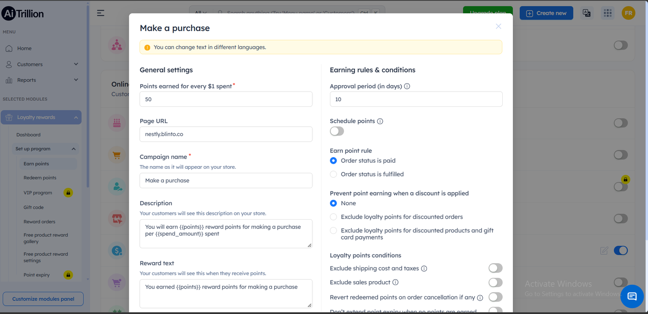Click Revert redeemed points info icon

coord(480,298)
